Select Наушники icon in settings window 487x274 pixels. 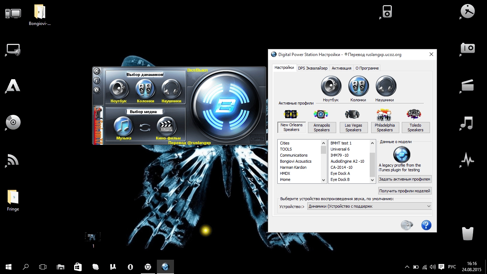tap(386, 86)
